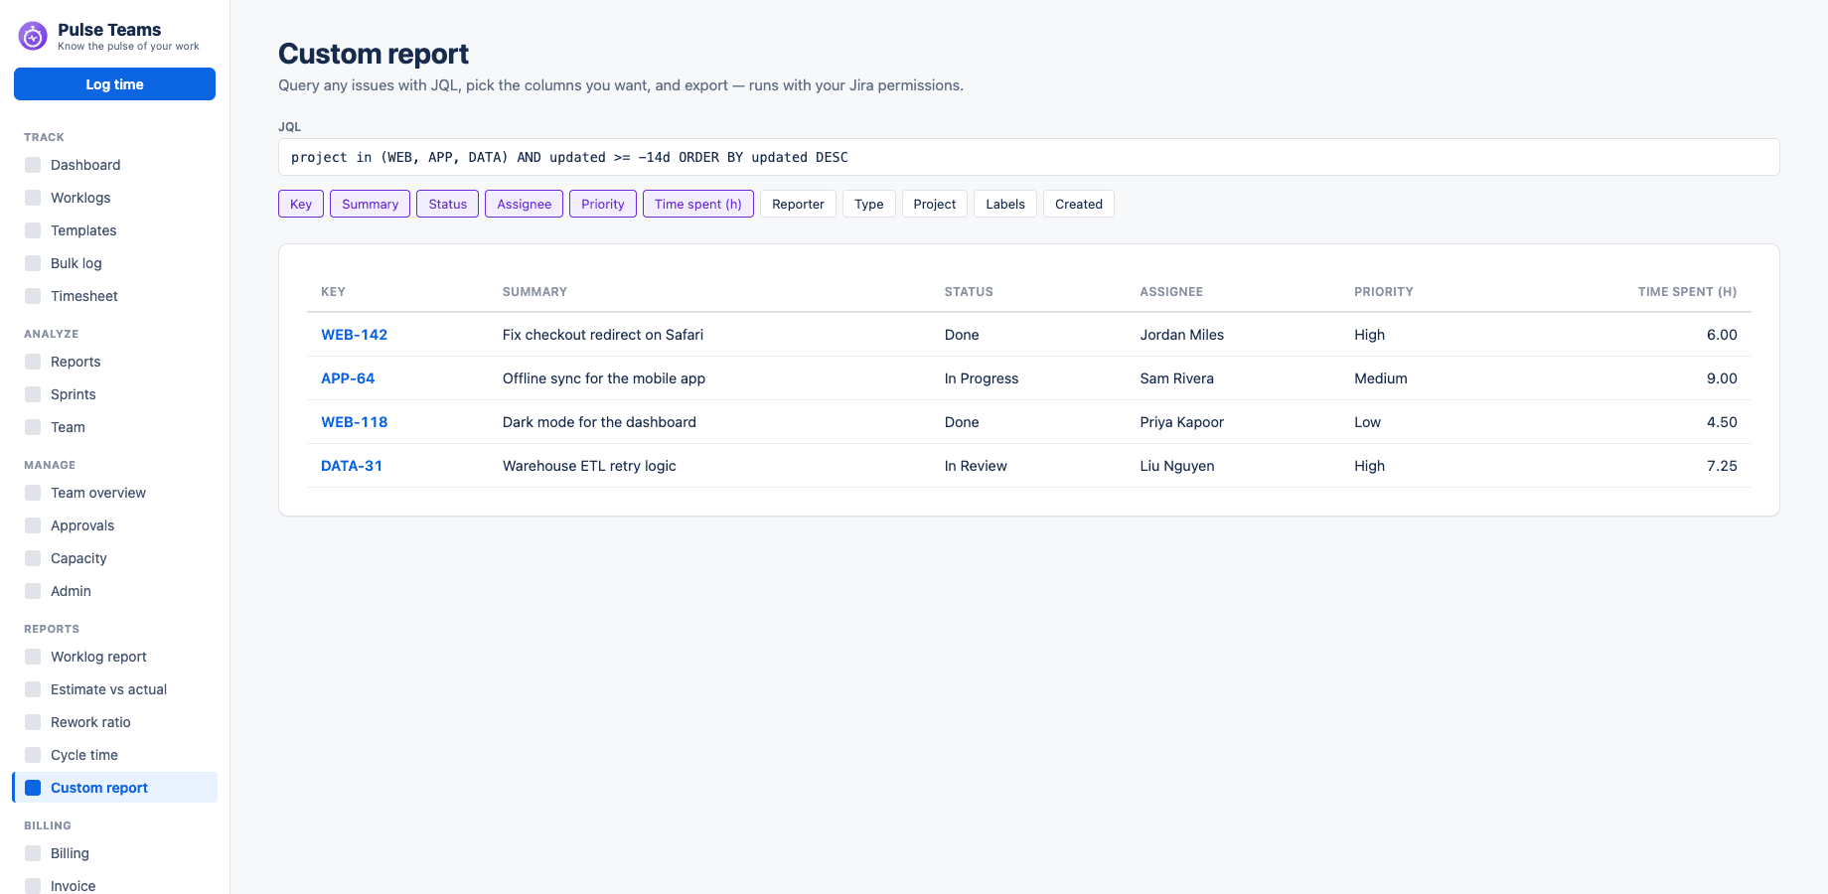Log time with the blue button
Screen dimensions: 1828x894
114,84
